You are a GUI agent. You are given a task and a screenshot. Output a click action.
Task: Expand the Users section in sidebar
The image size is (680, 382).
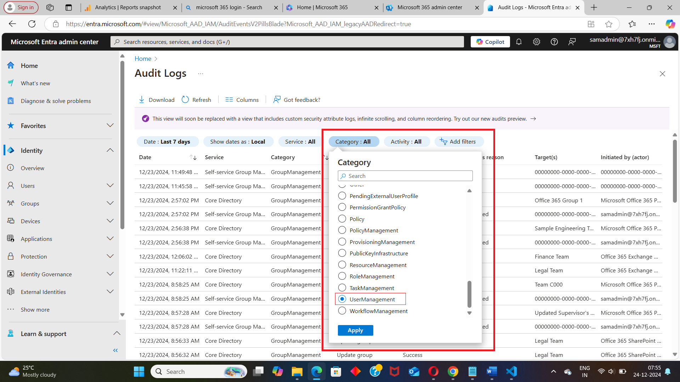[110, 186]
